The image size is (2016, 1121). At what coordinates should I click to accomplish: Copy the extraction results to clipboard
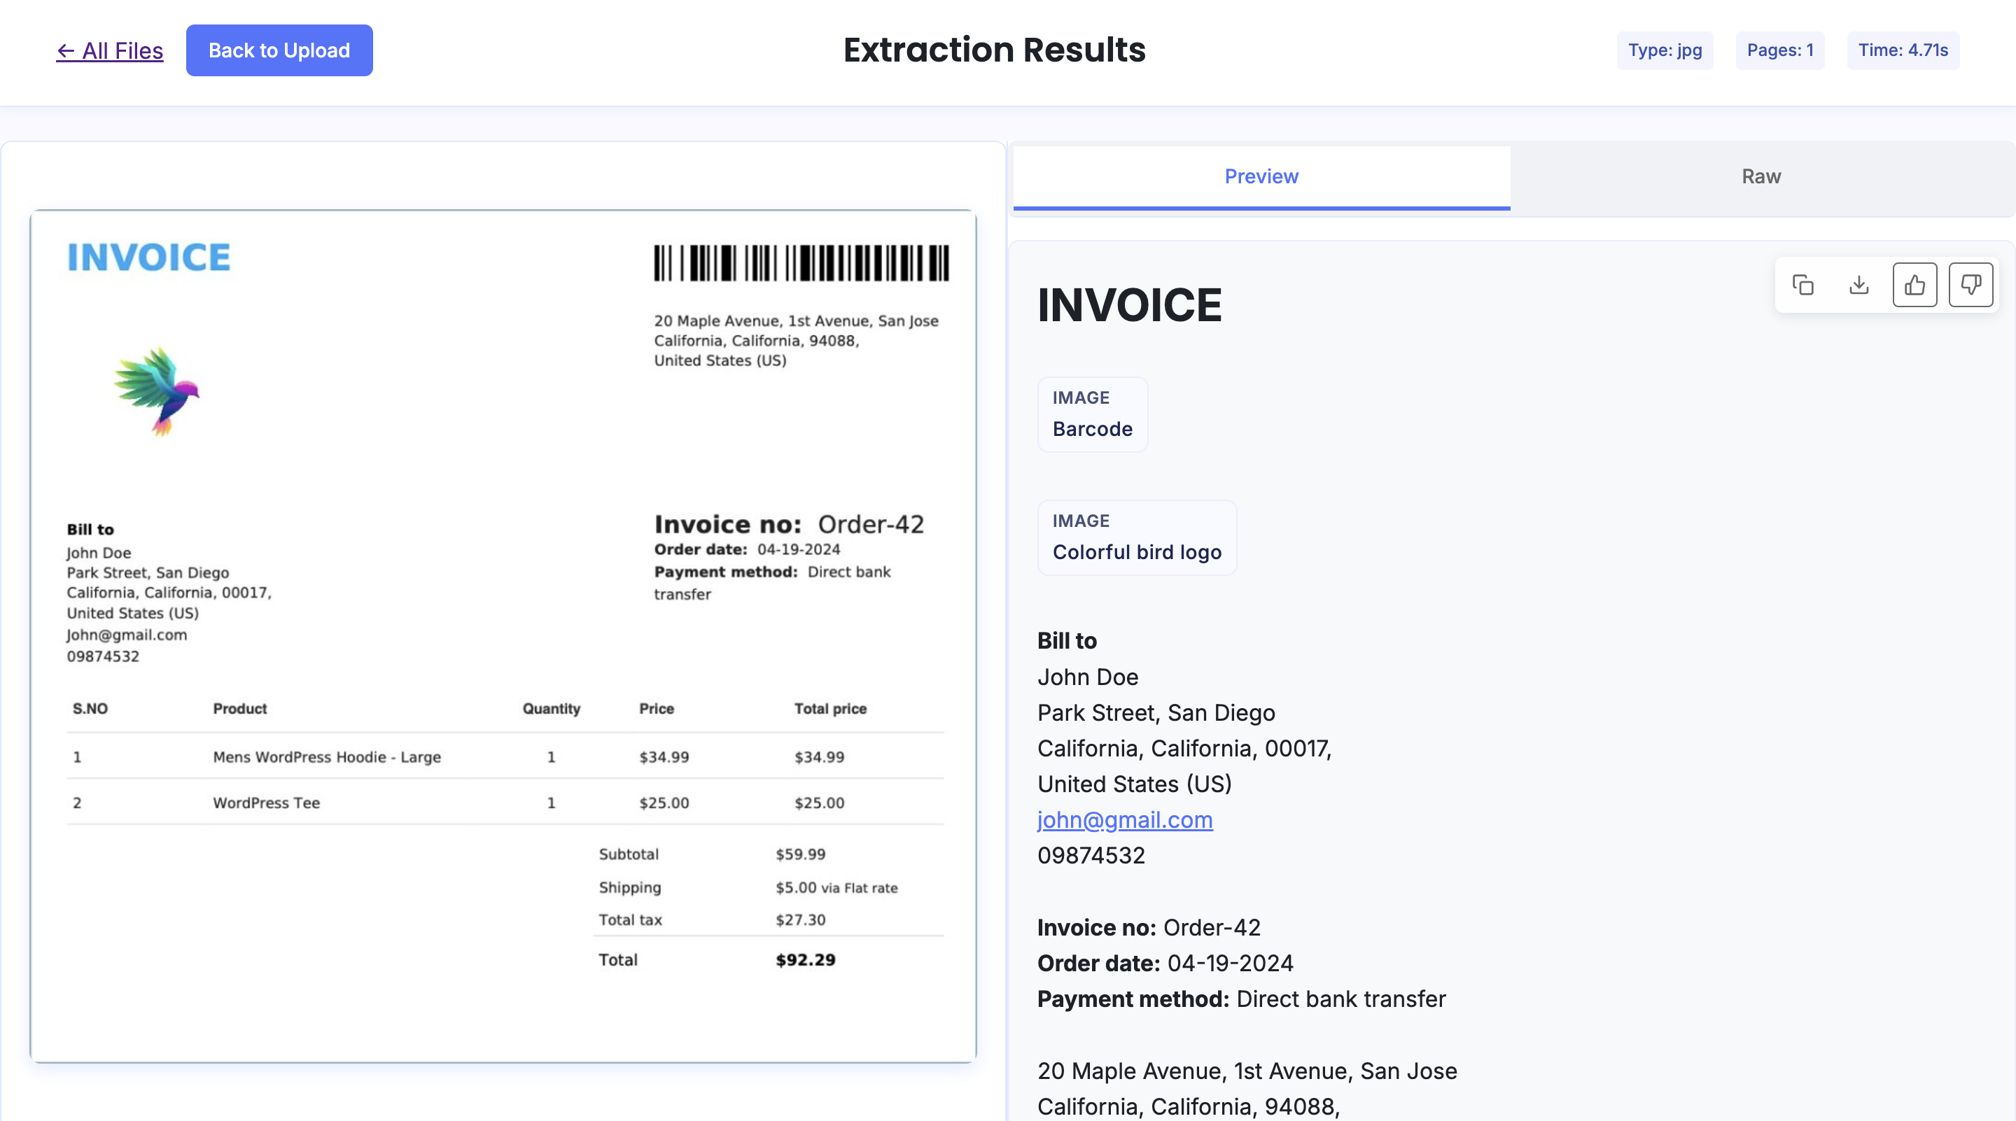click(x=1802, y=285)
